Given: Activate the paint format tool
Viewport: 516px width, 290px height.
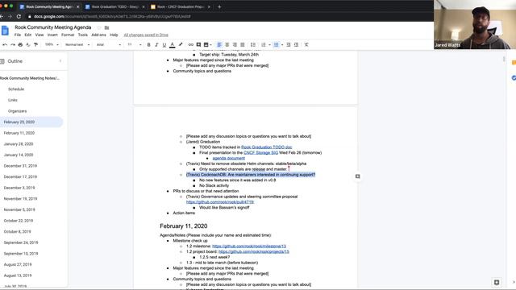Looking at the screenshot, I should click(35, 45).
